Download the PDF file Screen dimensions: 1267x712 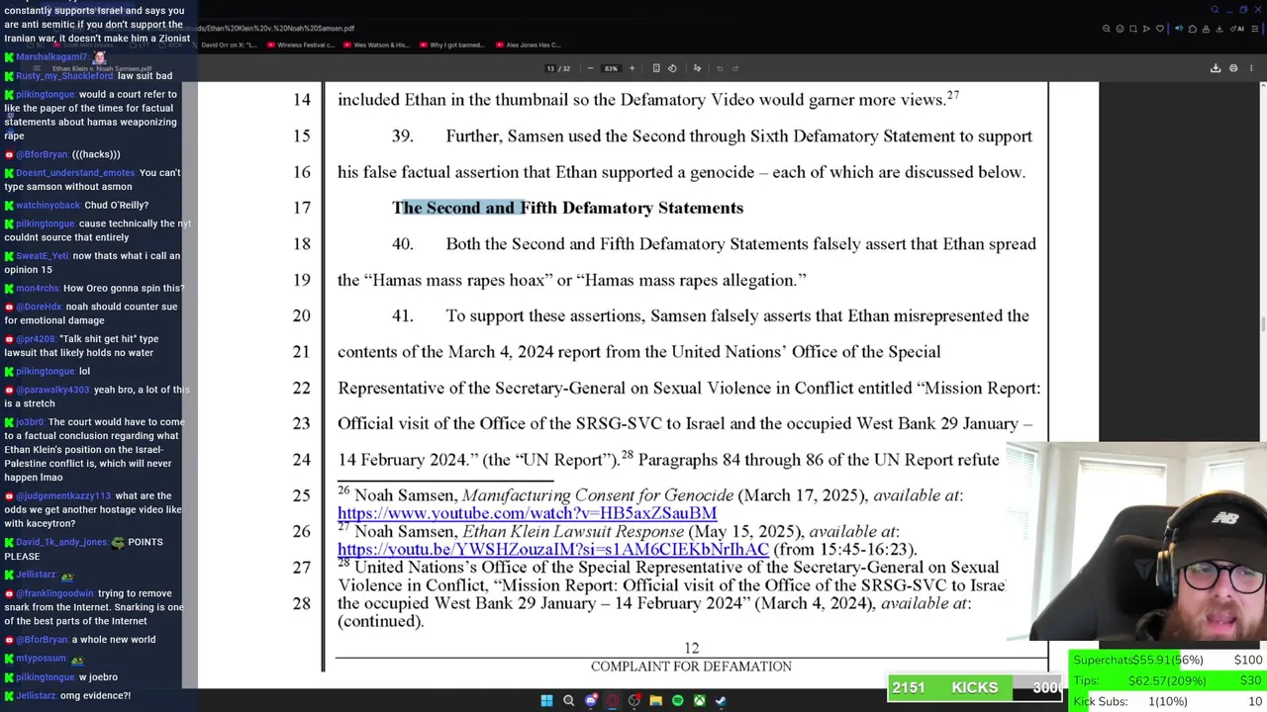point(1216,68)
